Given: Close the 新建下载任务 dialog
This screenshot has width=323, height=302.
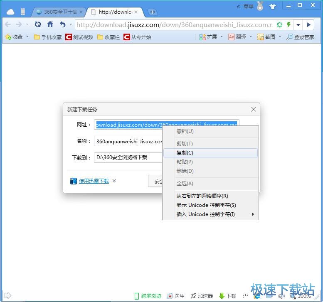Looking at the screenshot, I should coord(254,109).
